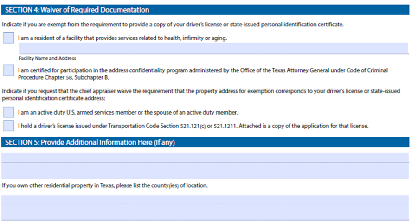
Task: Click the "Facility Name and Address" caption
Action: pos(47,58)
